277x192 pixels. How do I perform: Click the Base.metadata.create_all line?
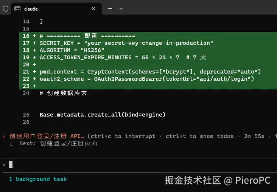tap(103, 115)
